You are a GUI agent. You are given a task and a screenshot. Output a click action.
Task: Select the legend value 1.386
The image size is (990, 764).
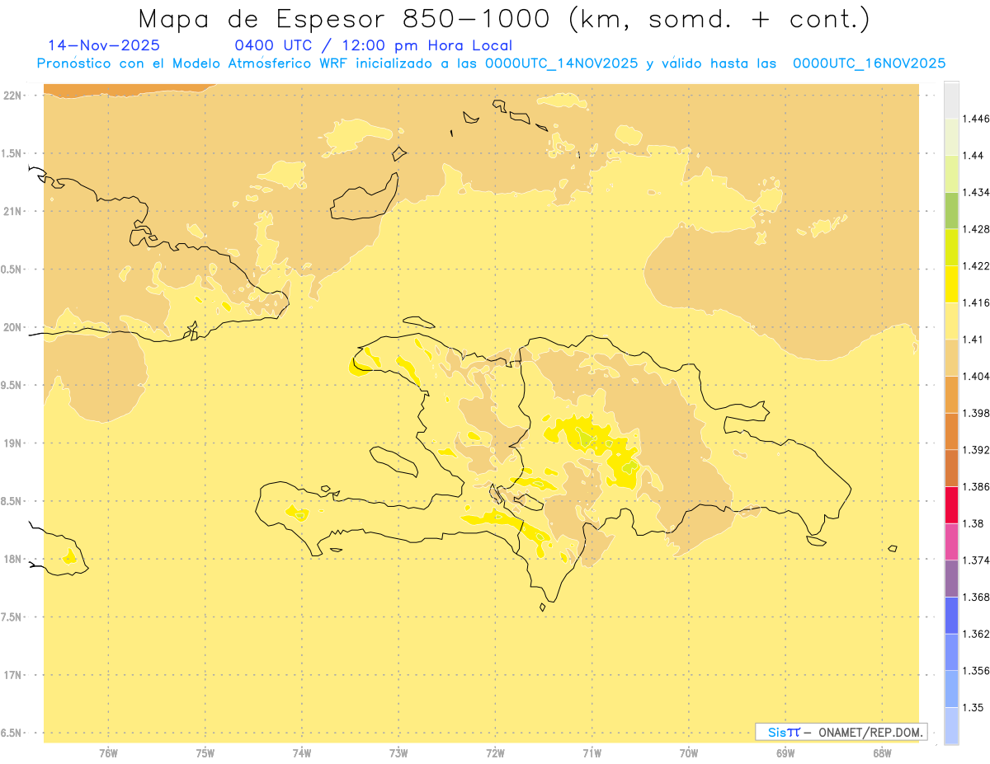click(x=976, y=486)
